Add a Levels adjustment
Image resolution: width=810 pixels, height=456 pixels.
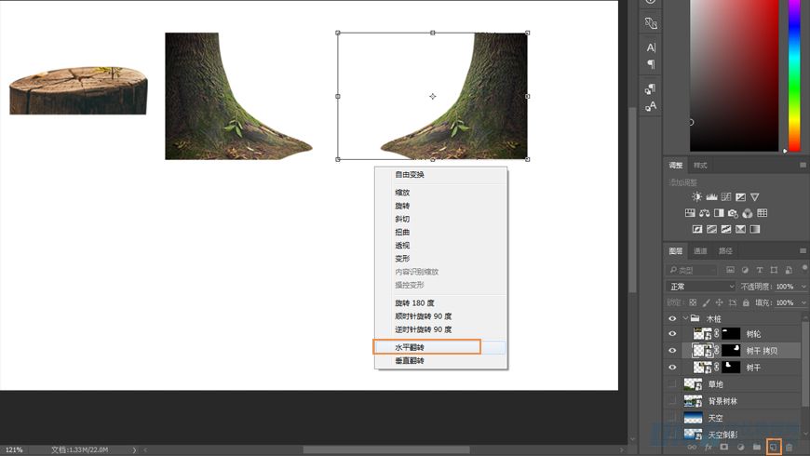tap(711, 196)
